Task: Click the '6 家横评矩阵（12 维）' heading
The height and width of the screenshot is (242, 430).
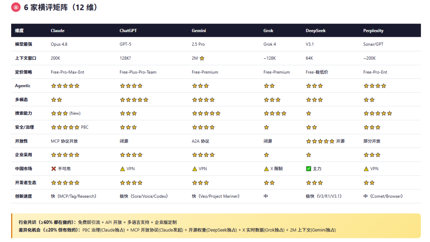Action: [61, 8]
